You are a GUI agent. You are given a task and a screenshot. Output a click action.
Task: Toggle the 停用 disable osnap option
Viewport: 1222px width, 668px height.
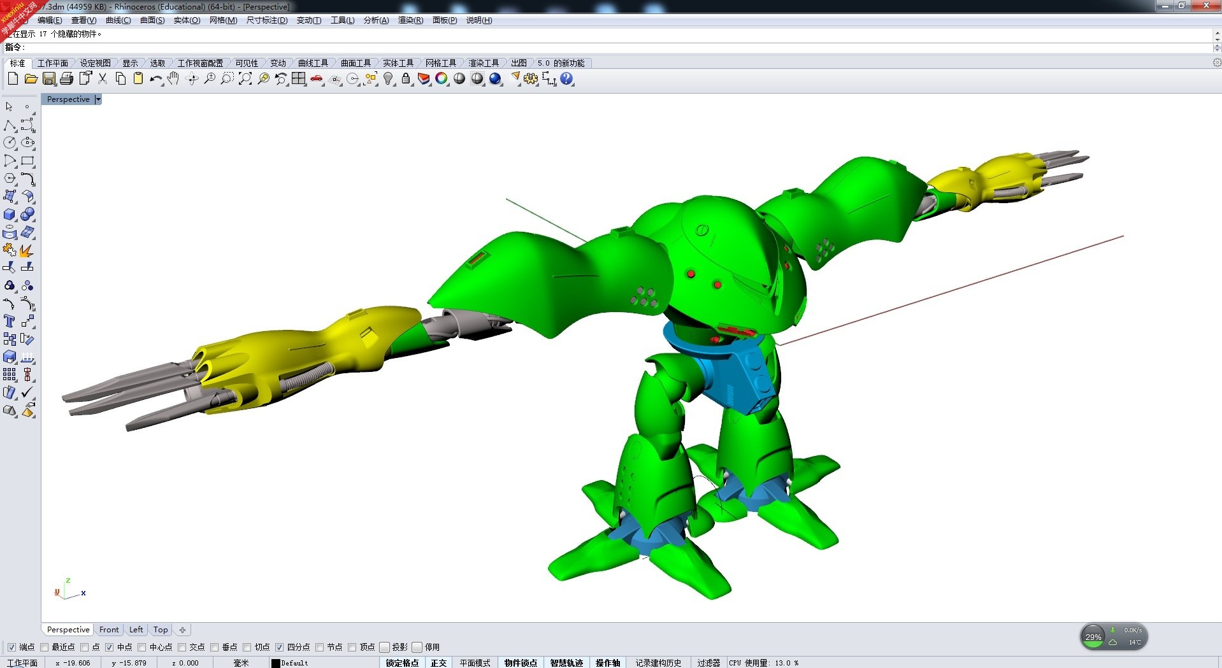(417, 647)
